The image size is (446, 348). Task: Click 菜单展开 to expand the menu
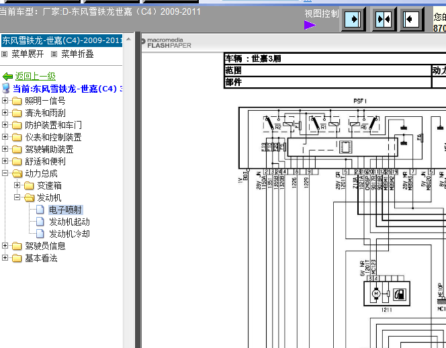[28, 54]
